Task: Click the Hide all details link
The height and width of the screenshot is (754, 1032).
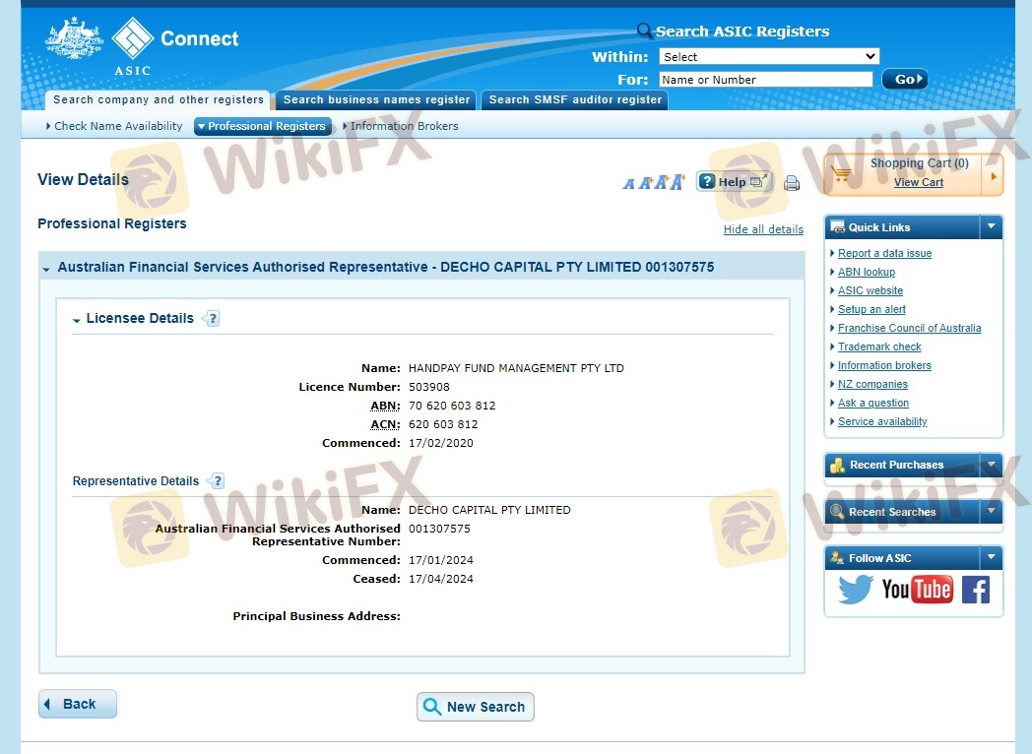Action: click(763, 229)
